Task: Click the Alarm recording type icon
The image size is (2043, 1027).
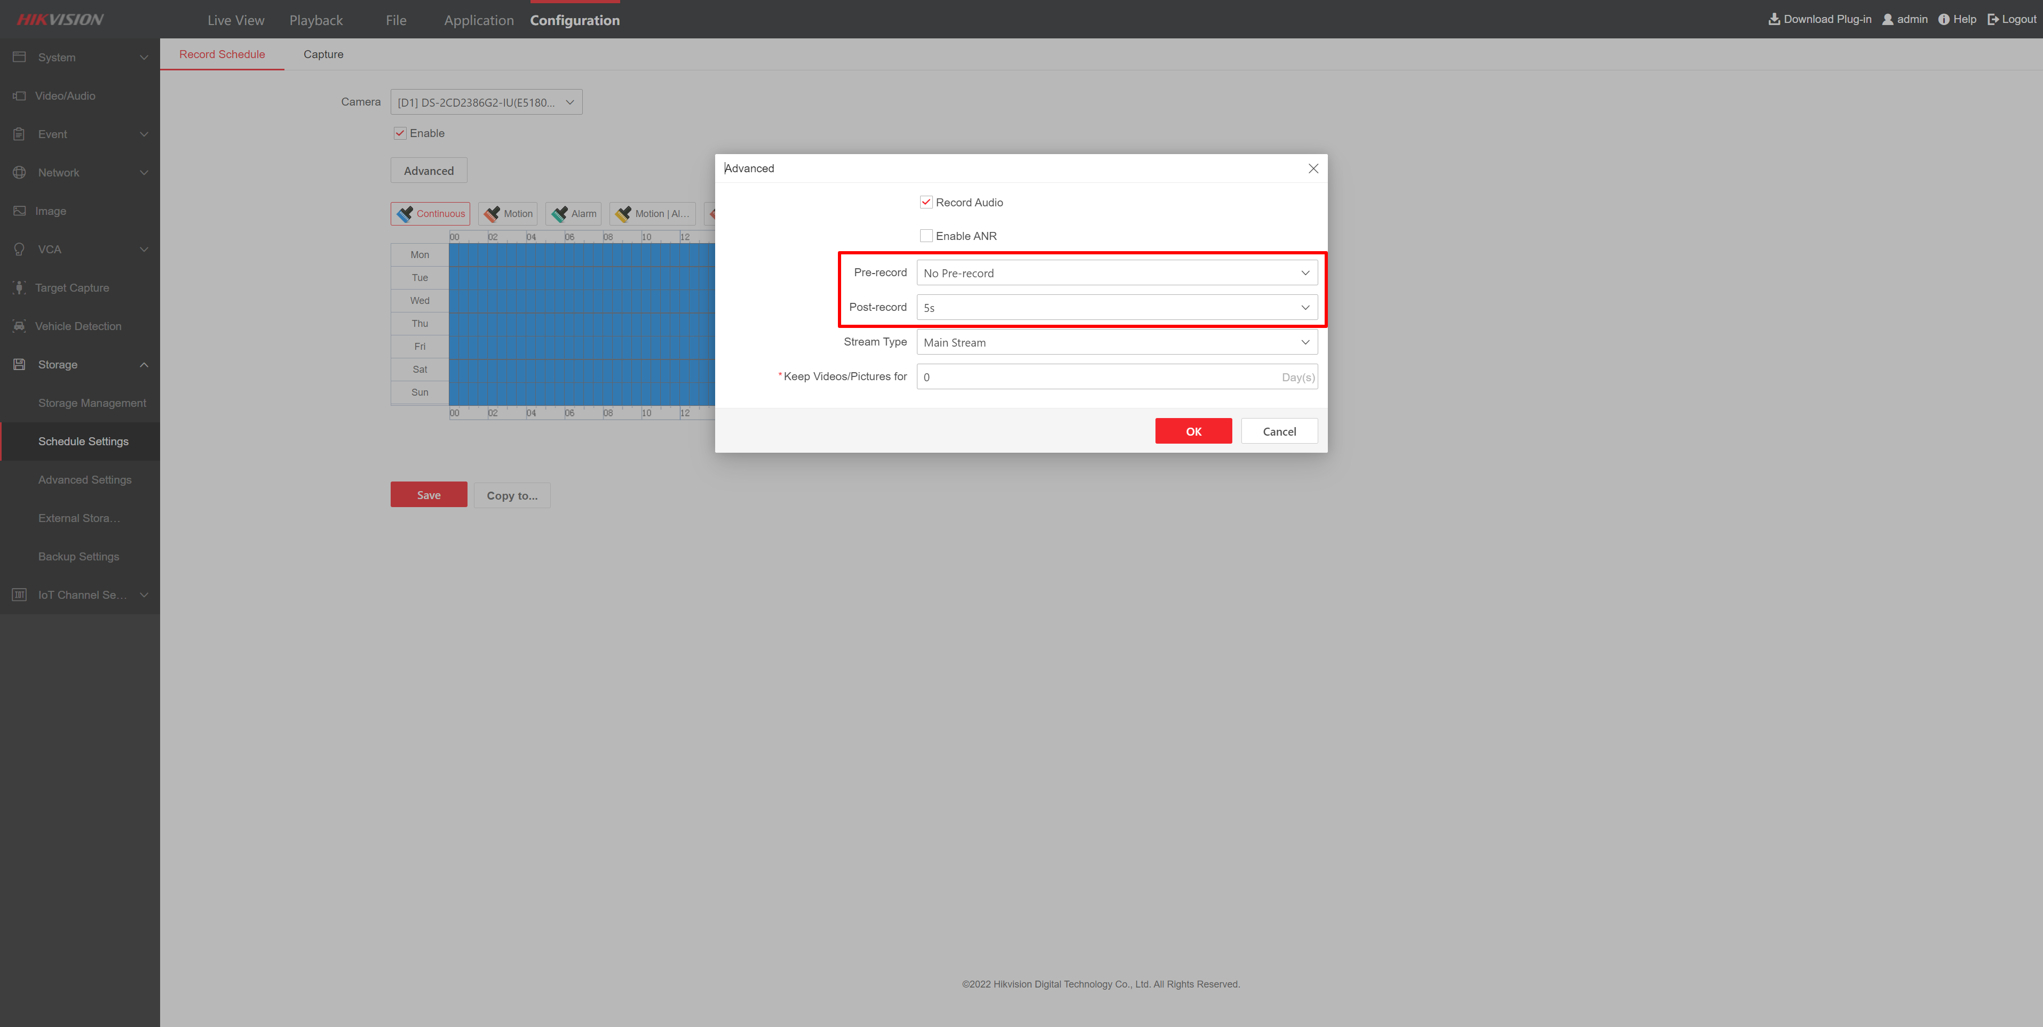Action: pos(558,213)
